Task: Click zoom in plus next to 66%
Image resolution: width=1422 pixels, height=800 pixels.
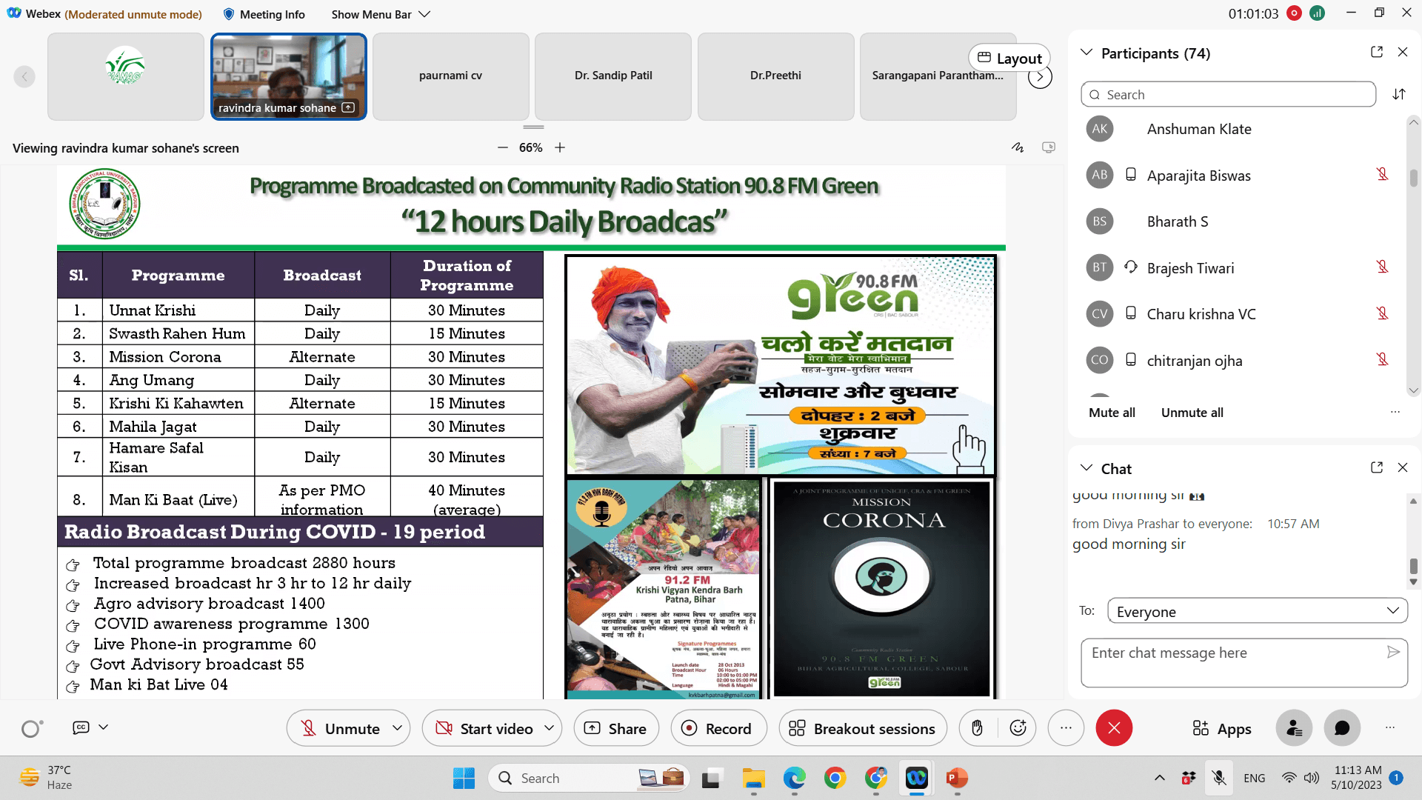Action: tap(560, 147)
